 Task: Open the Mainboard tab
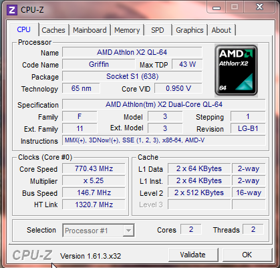pos(90,30)
